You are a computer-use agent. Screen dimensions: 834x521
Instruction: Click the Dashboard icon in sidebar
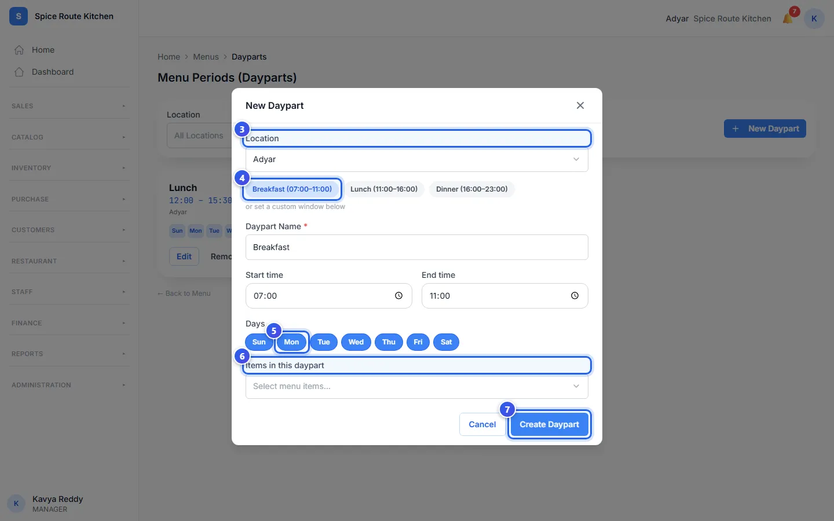tap(19, 72)
